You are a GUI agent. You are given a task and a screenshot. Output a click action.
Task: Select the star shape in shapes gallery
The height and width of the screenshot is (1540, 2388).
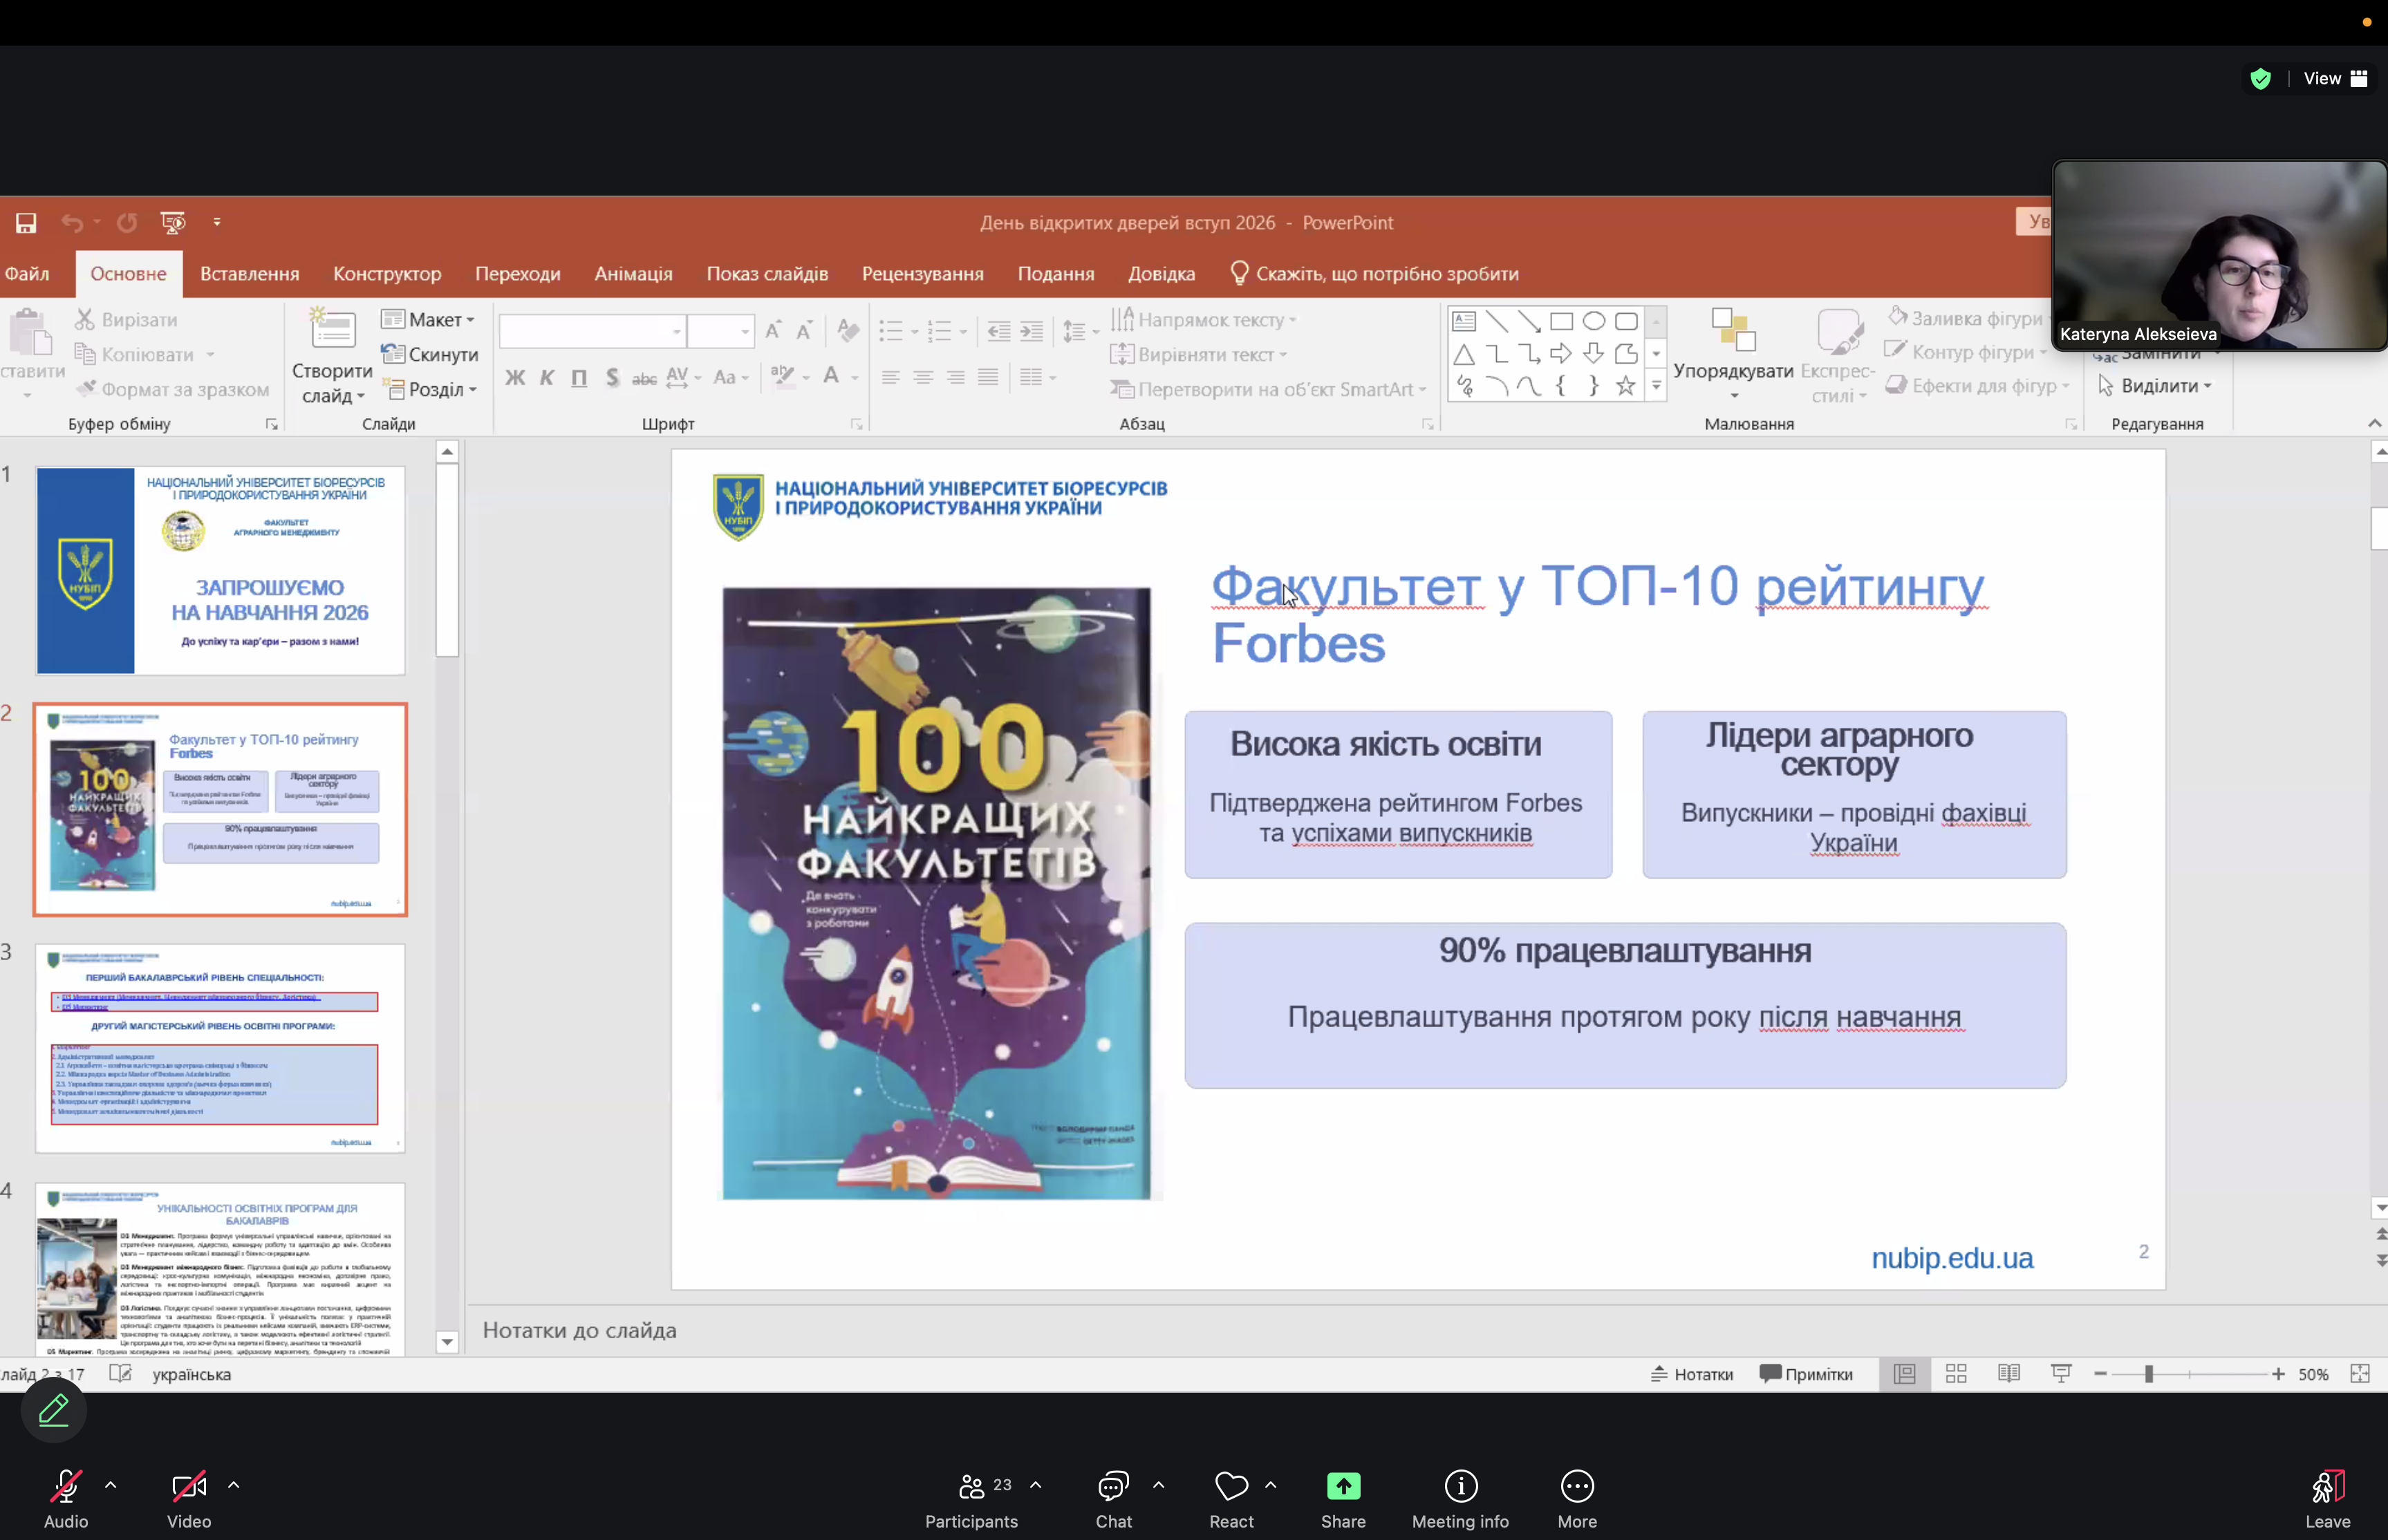pyautogui.click(x=1626, y=386)
